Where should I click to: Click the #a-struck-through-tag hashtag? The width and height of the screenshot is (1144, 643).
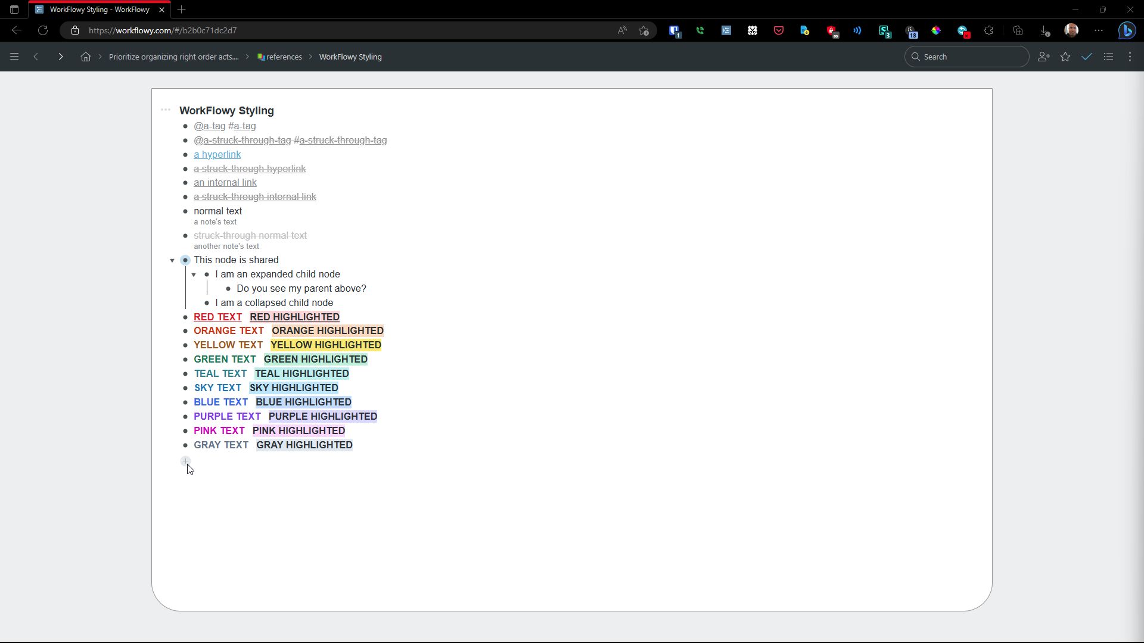coord(340,141)
